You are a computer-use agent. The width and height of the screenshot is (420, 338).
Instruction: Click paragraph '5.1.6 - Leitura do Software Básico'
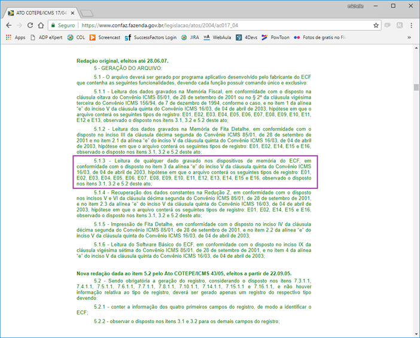(x=194, y=250)
